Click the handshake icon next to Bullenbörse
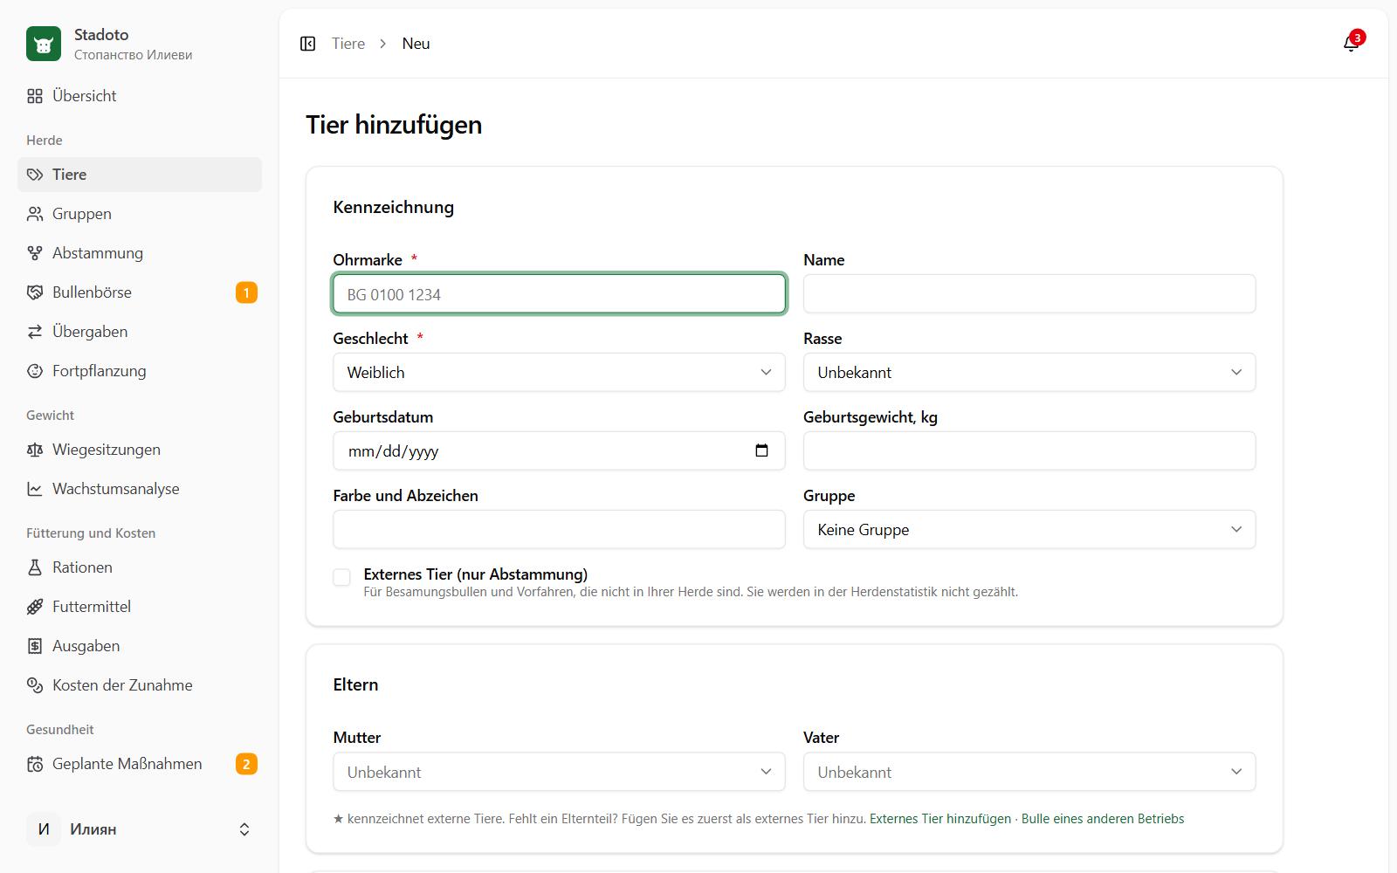 click(35, 292)
